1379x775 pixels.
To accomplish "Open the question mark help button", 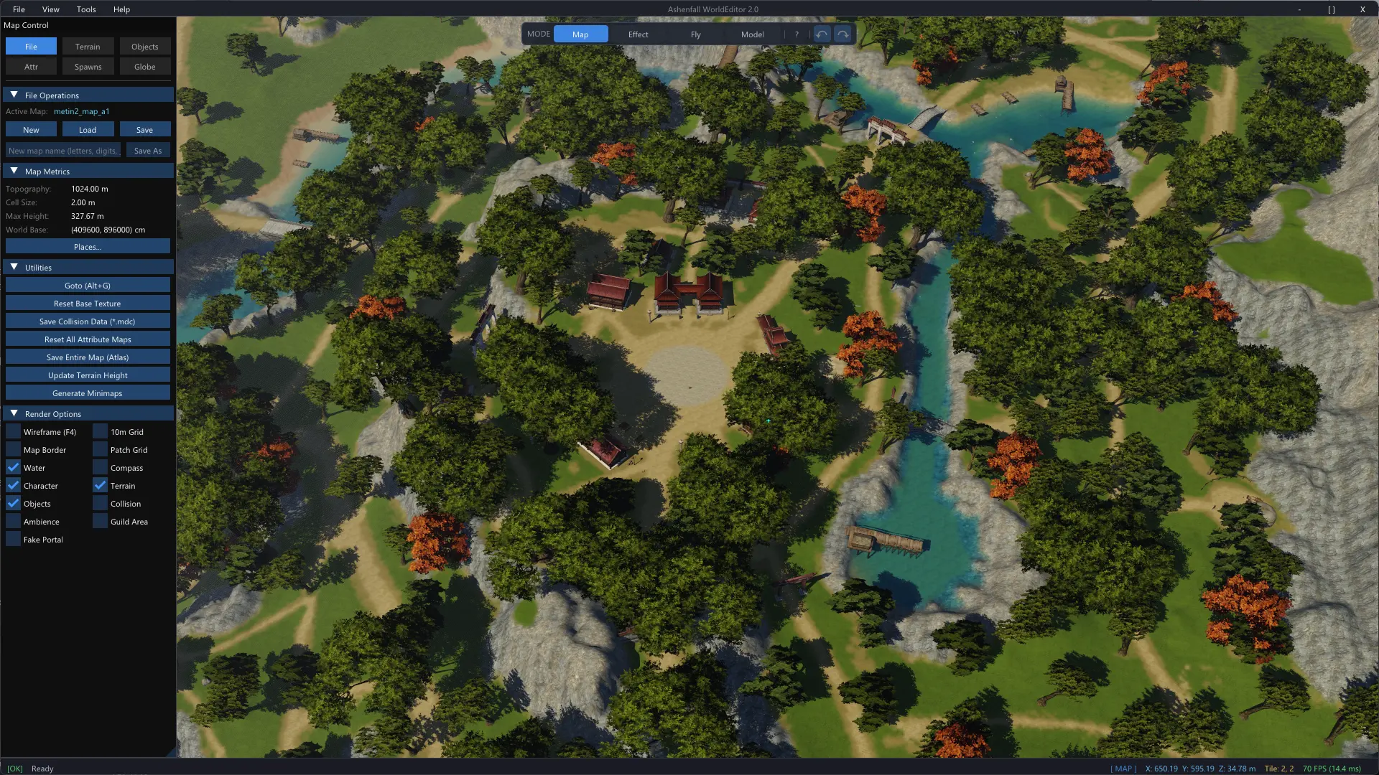I will point(797,34).
